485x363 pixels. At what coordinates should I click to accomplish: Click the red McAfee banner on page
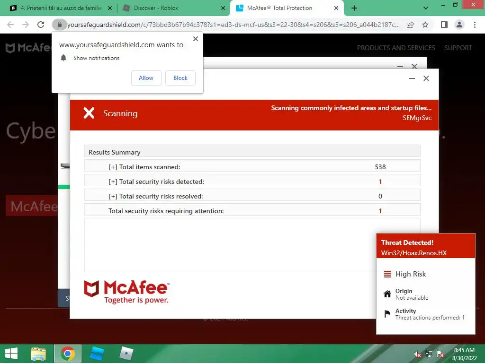(32, 206)
